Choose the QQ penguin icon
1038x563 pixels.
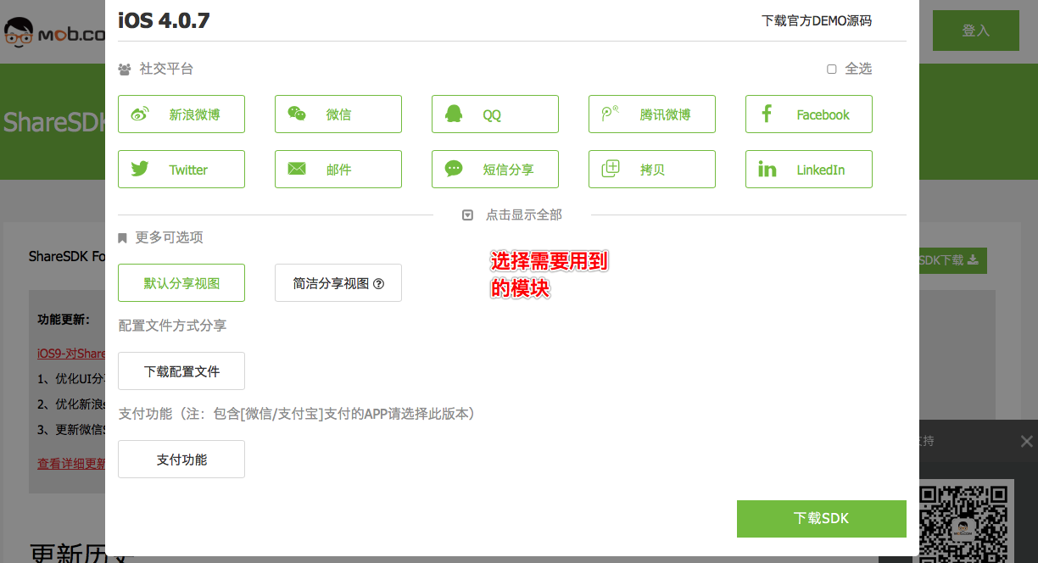(x=454, y=114)
